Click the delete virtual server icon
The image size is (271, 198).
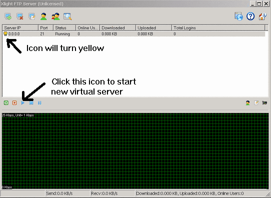[20, 16]
